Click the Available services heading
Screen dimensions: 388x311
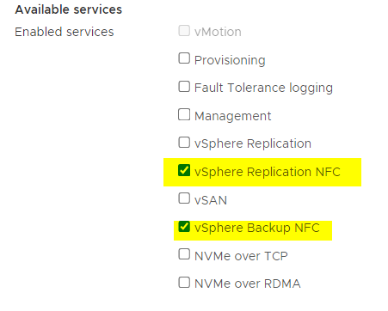[69, 9]
